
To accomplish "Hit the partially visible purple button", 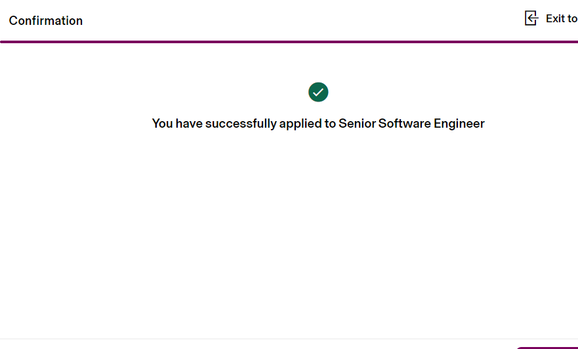I will [x=547, y=347].
